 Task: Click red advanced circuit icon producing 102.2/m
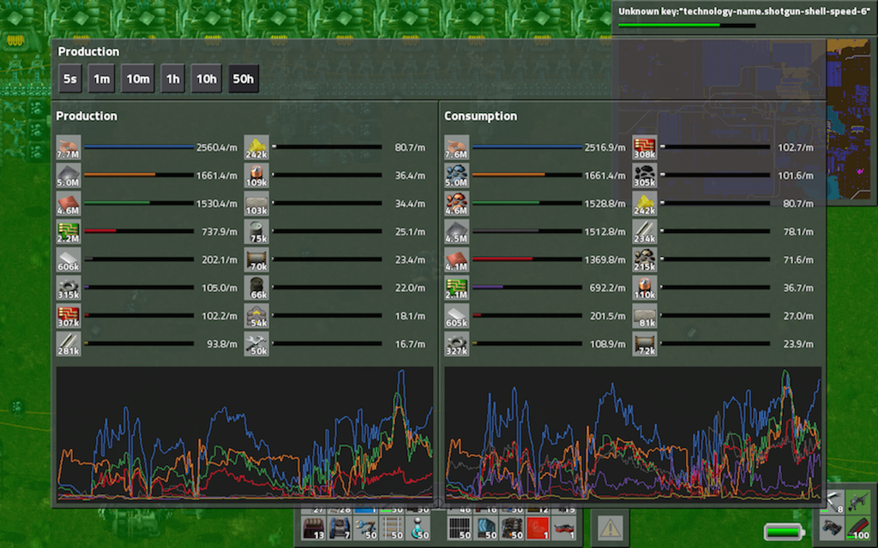(x=69, y=315)
